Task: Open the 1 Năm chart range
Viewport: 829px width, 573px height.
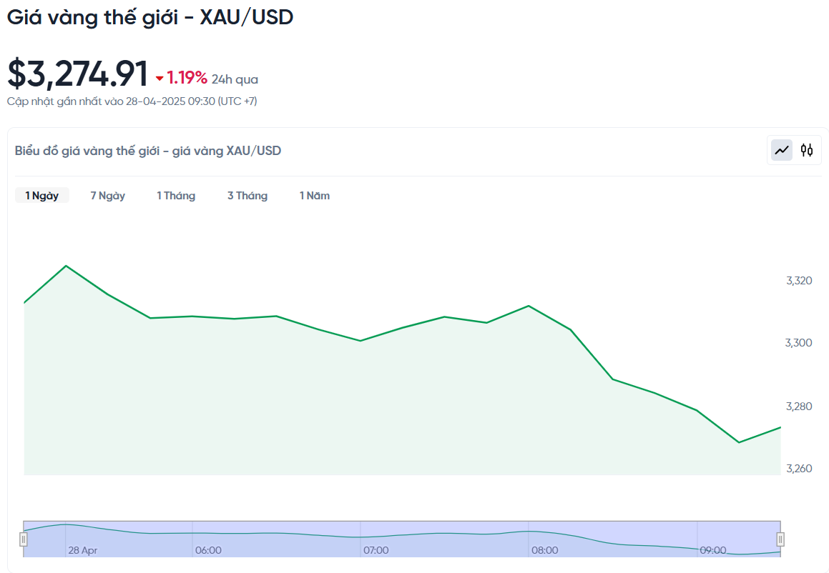Action: pyautogui.click(x=315, y=196)
